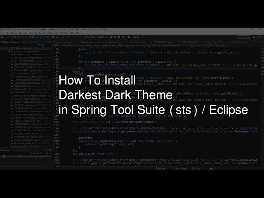Expand the OwnerDocumentDto.java tree node
This screenshot has height=198, width=264.
coord(9,140)
